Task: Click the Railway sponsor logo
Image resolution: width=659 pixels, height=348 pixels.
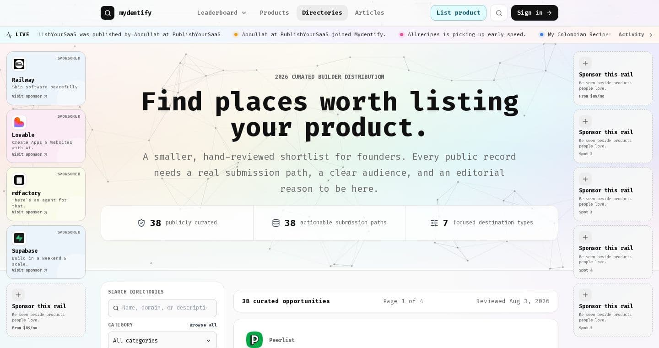Action: (19, 64)
